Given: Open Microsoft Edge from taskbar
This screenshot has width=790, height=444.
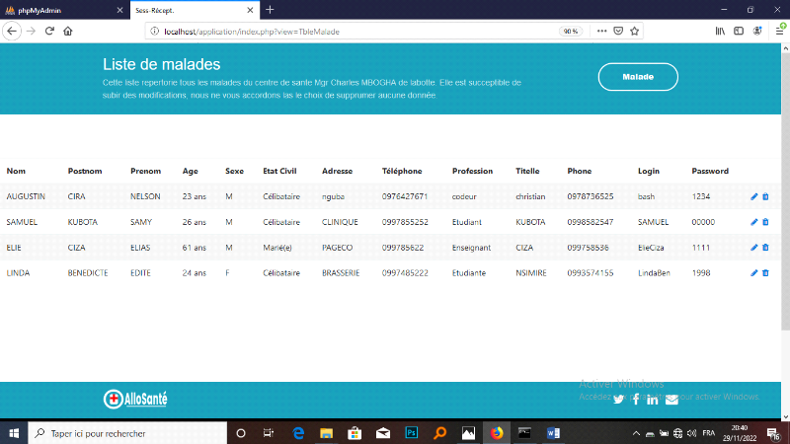Looking at the screenshot, I should tap(298, 433).
